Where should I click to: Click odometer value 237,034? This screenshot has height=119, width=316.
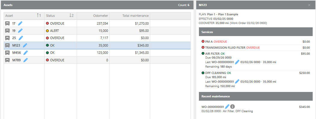point(102,23)
